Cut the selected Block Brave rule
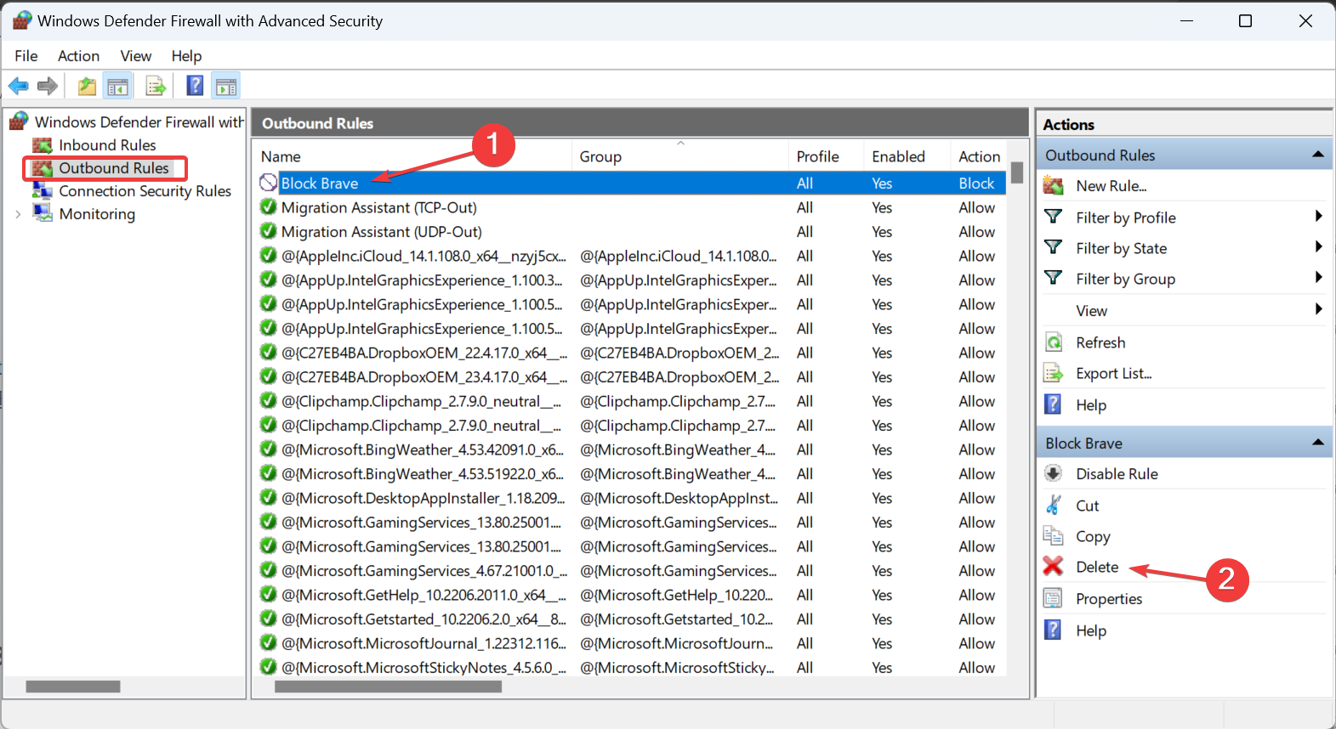 [x=1087, y=506]
